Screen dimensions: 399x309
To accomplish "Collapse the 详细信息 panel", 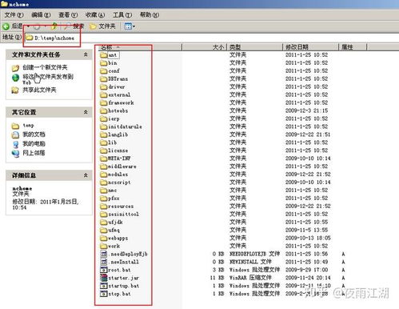I will pyautogui.click(x=86, y=175).
